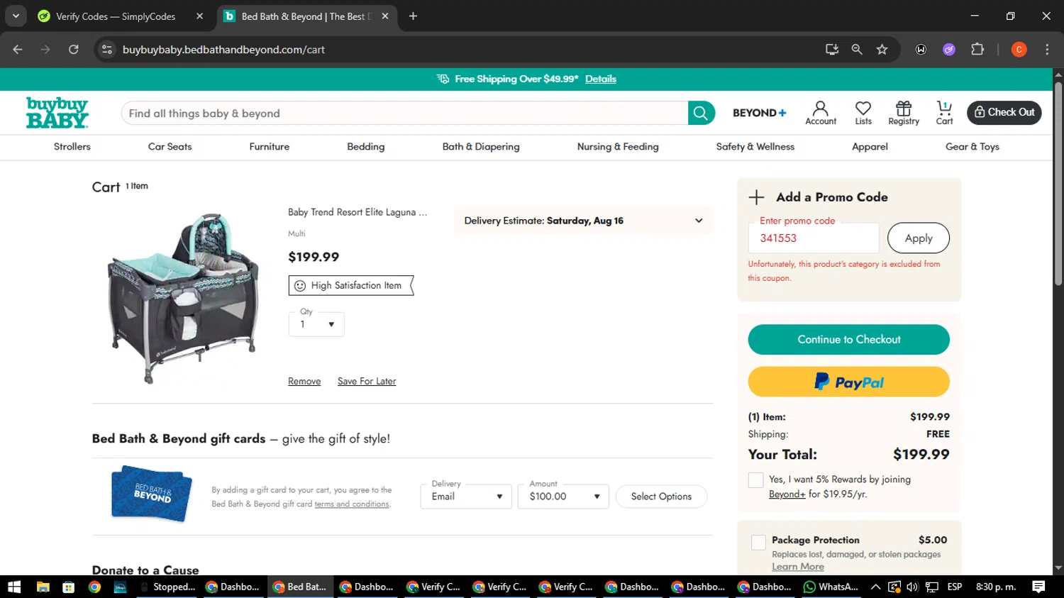This screenshot has width=1064, height=598.
Task: Open the tab search dropdown arrow
Action: click(16, 16)
